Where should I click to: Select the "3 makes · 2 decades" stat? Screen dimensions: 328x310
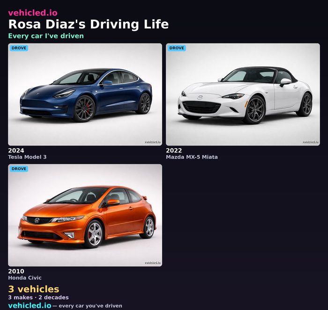tap(38, 297)
